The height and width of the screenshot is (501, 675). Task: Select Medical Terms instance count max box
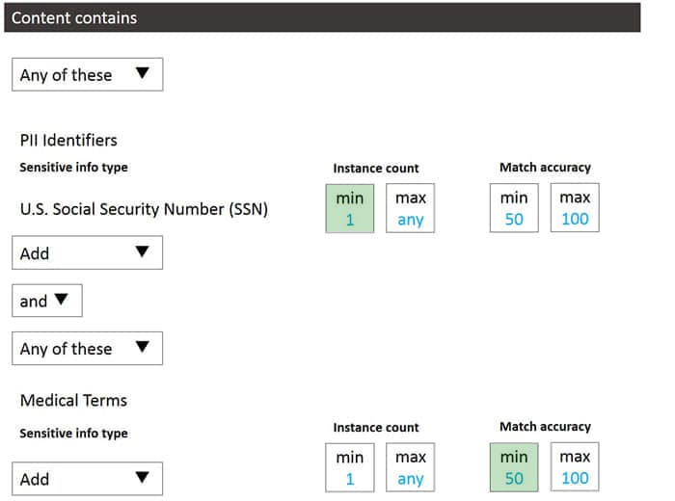coord(411,467)
